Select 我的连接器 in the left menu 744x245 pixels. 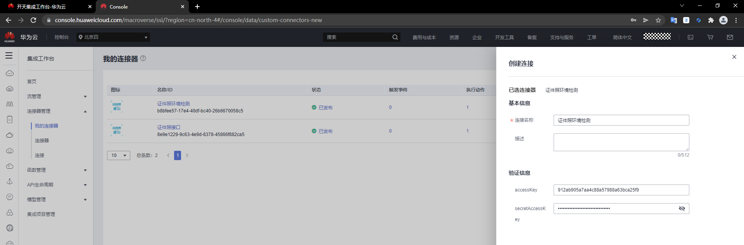47,126
